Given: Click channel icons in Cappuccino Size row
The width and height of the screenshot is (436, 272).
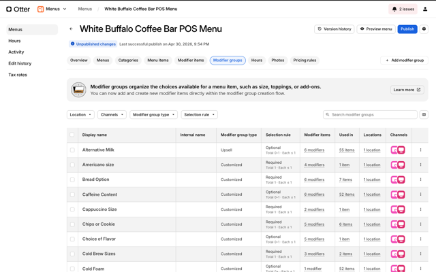Looking at the screenshot, I should 398,209.
